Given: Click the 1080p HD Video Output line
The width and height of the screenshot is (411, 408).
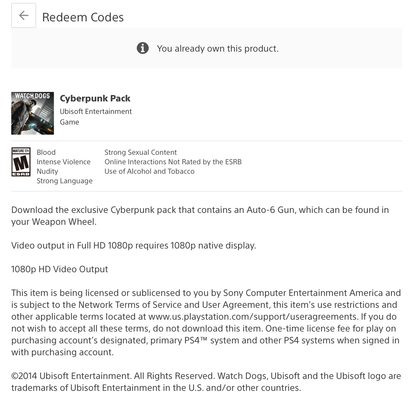Looking at the screenshot, I should coord(60,269).
